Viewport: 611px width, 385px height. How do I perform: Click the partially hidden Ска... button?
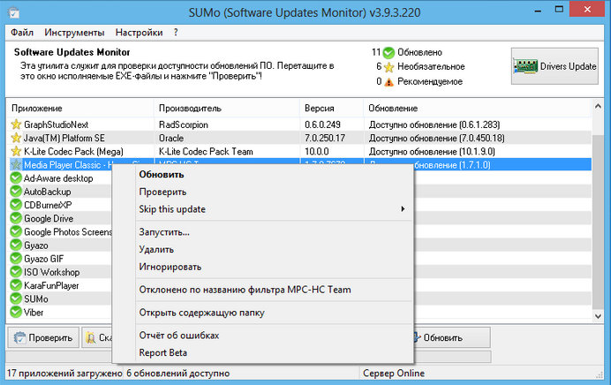tap(96, 337)
